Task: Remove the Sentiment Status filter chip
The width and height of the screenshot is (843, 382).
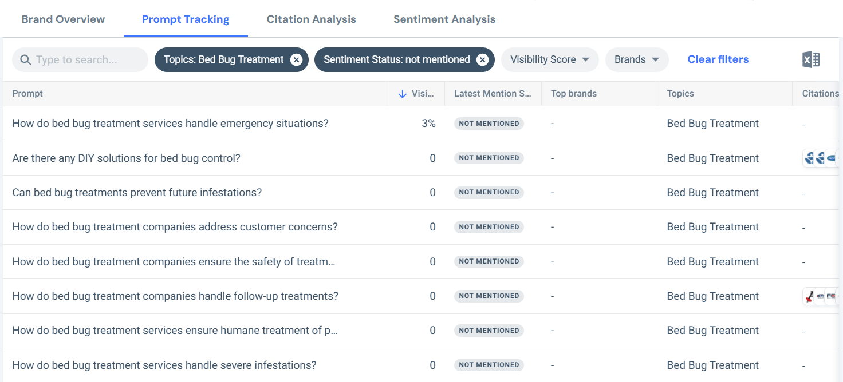Action: coord(483,60)
